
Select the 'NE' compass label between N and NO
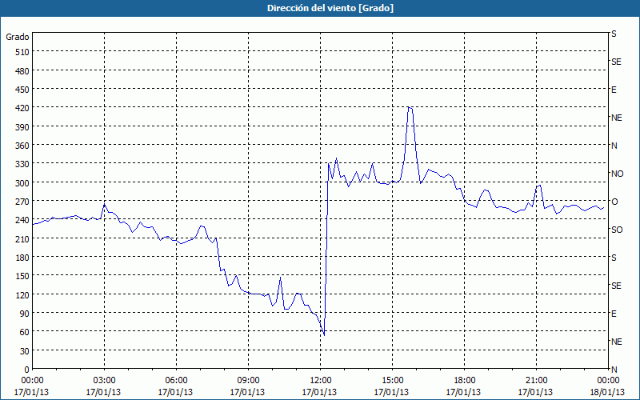click(x=616, y=118)
